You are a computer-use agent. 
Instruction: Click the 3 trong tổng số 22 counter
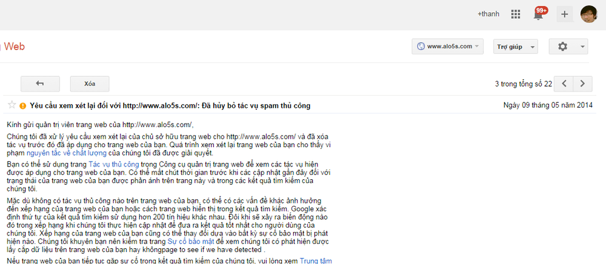524,84
